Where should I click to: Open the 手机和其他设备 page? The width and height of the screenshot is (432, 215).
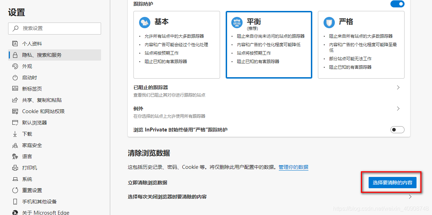pyautogui.click(x=55, y=202)
